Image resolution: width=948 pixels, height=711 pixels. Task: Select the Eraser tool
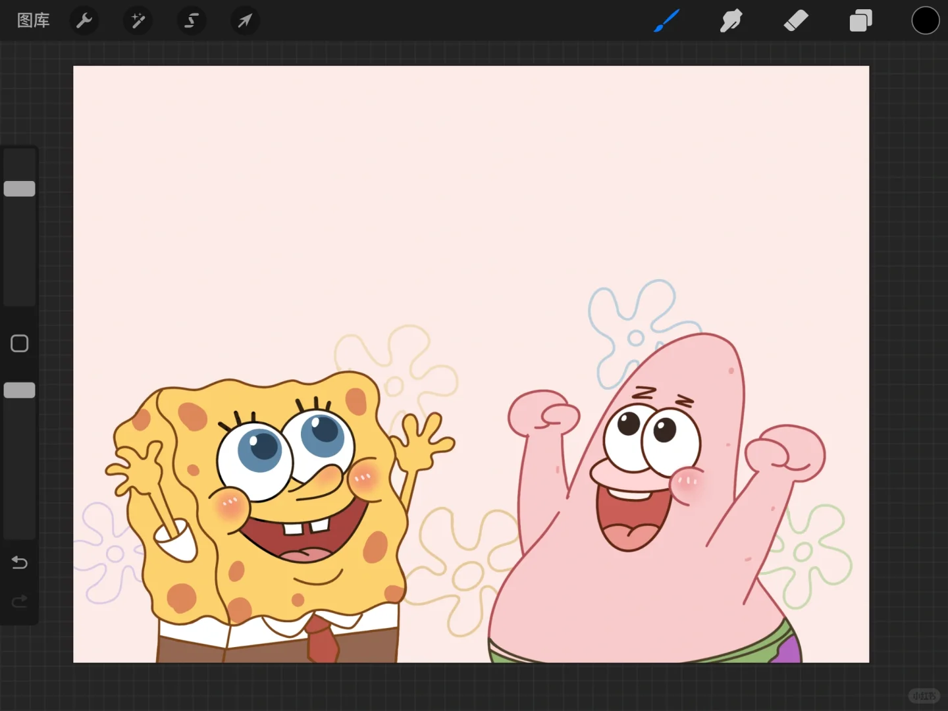pyautogui.click(x=796, y=20)
